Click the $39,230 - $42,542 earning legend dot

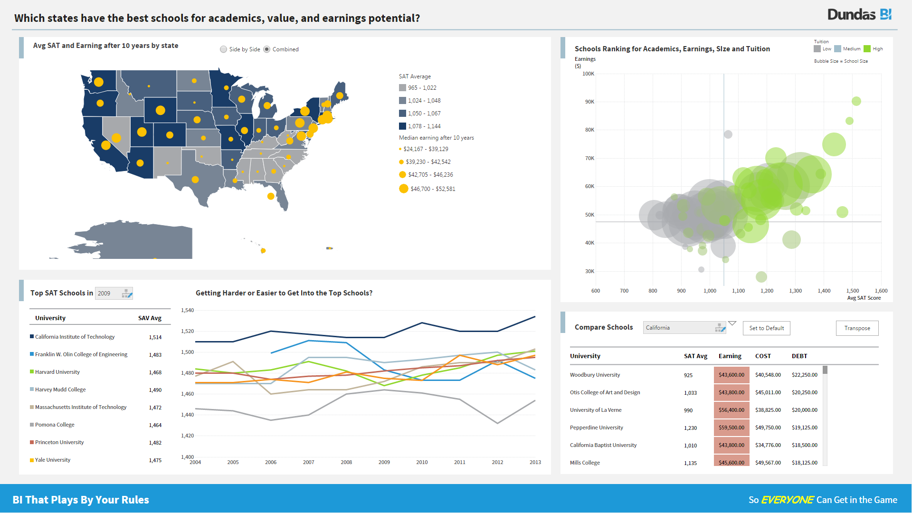tap(401, 162)
